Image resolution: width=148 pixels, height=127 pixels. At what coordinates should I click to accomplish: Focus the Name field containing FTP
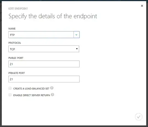point(41,35)
